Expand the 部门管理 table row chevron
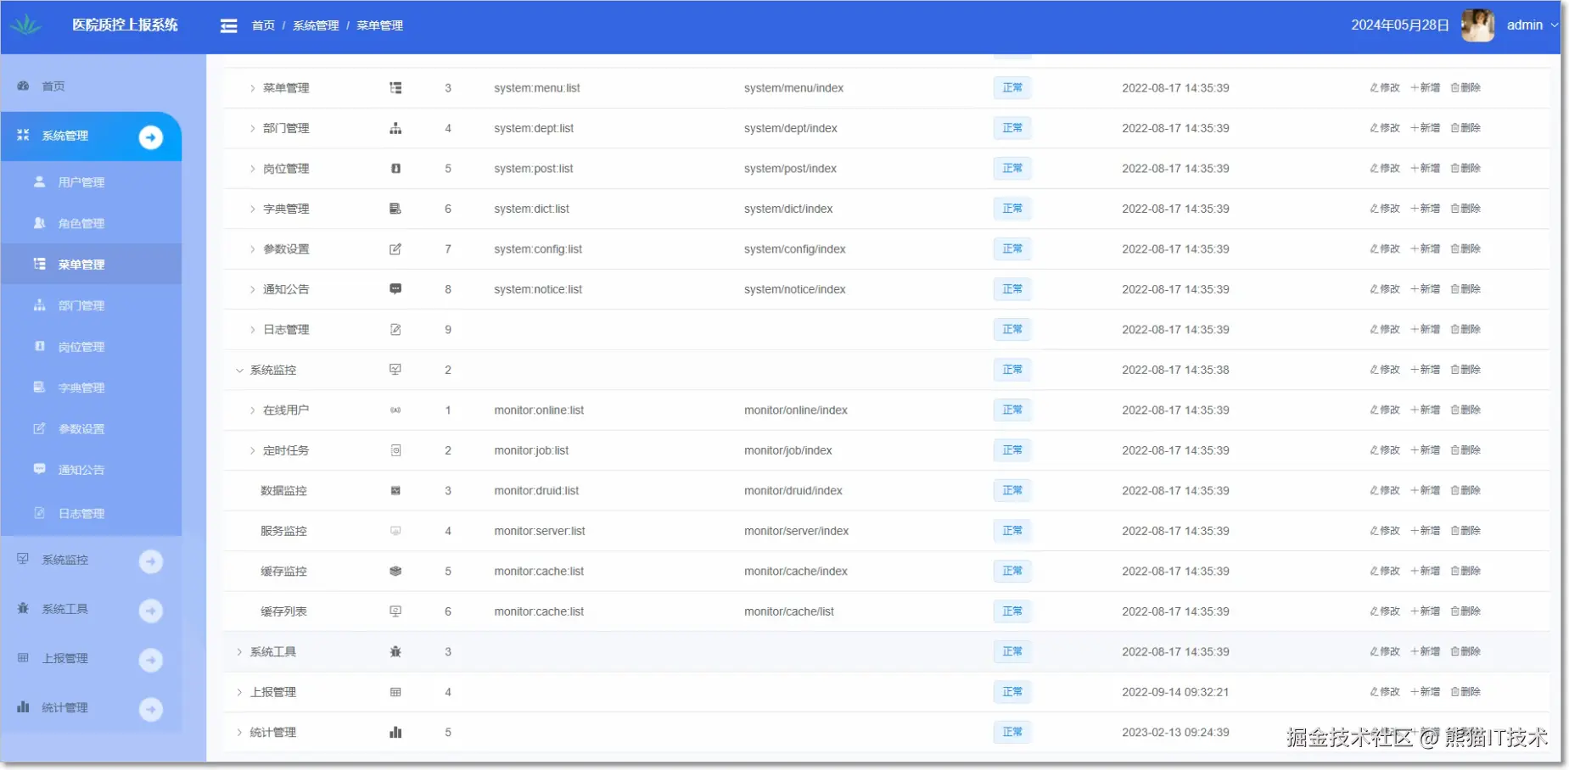The height and width of the screenshot is (770, 1569). (x=252, y=128)
